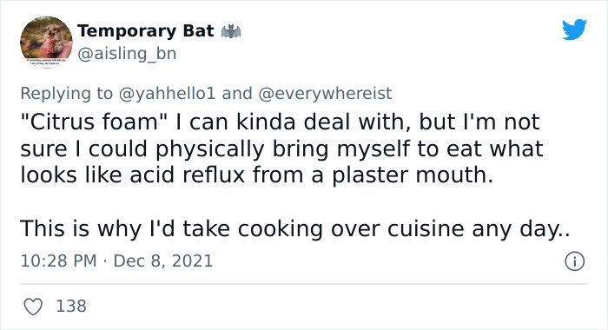
Task: Visit the @everywhereist mention
Action: coord(325,94)
